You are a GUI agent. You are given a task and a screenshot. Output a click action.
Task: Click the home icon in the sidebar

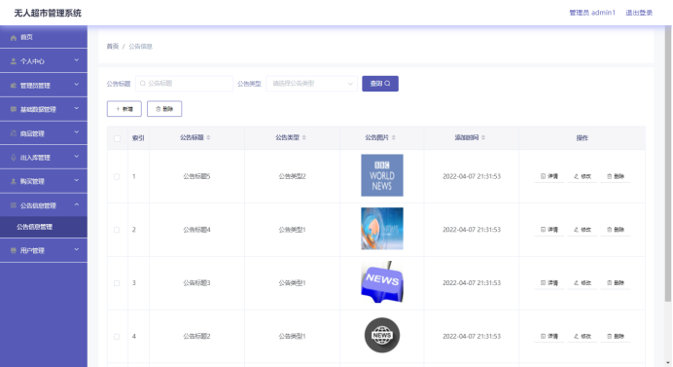(14, 37)
